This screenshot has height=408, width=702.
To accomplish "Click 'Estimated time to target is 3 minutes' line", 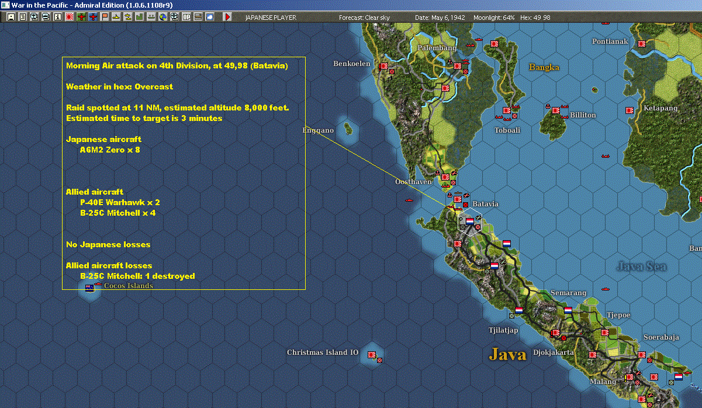I will pyautogui.click(x=144, y=118).
